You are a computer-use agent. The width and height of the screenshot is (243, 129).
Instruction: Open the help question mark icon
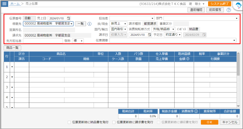point(229,10)
